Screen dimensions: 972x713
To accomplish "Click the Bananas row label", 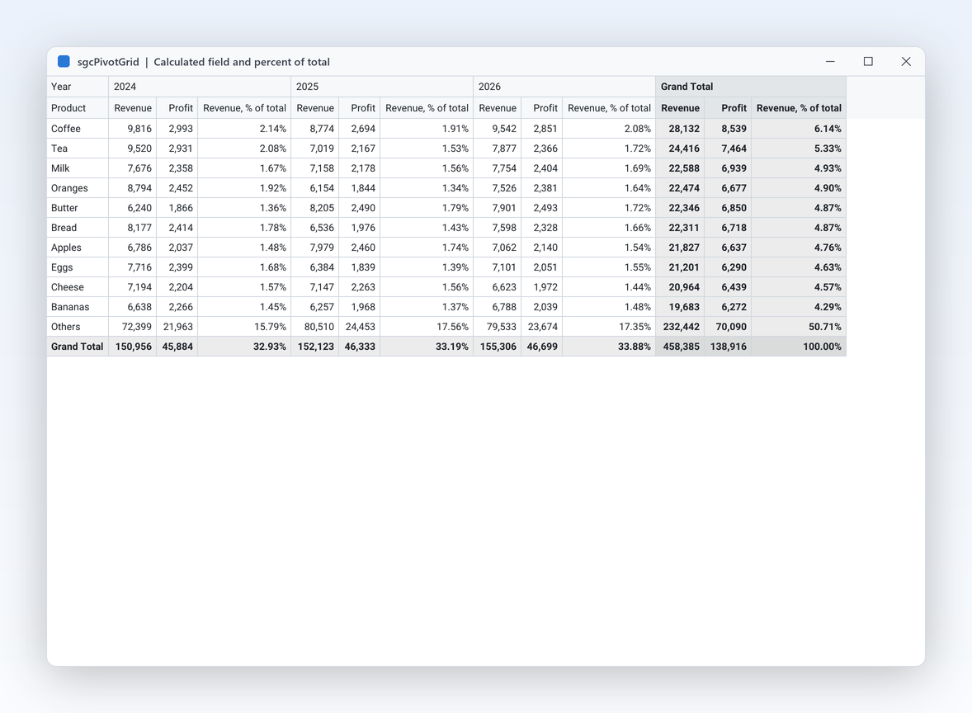I will [78, 307].
